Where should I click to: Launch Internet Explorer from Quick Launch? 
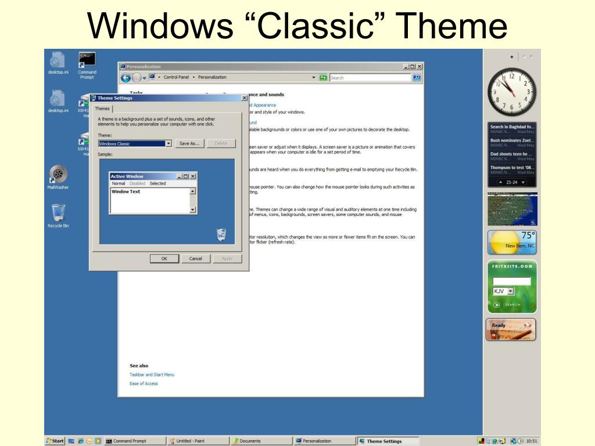click(80, 441)
